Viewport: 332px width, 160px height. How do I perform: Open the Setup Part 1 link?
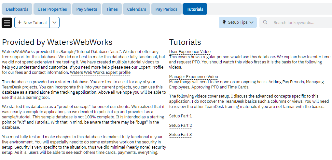click(x=180, y=116)
